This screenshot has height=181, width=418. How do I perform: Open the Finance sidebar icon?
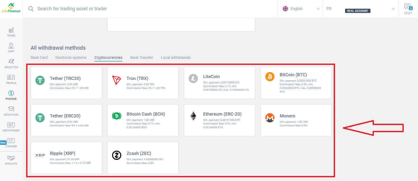point(11,93)
